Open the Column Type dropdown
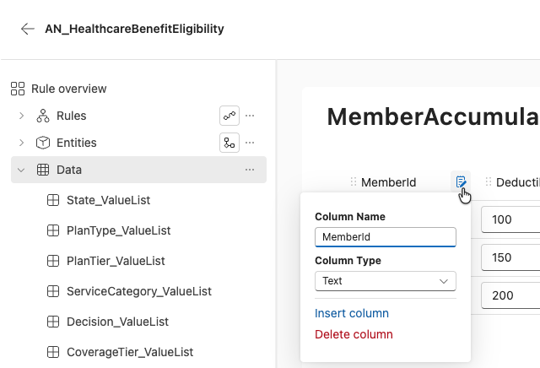This screenshot has width=540, height=368. pos(386,281)
